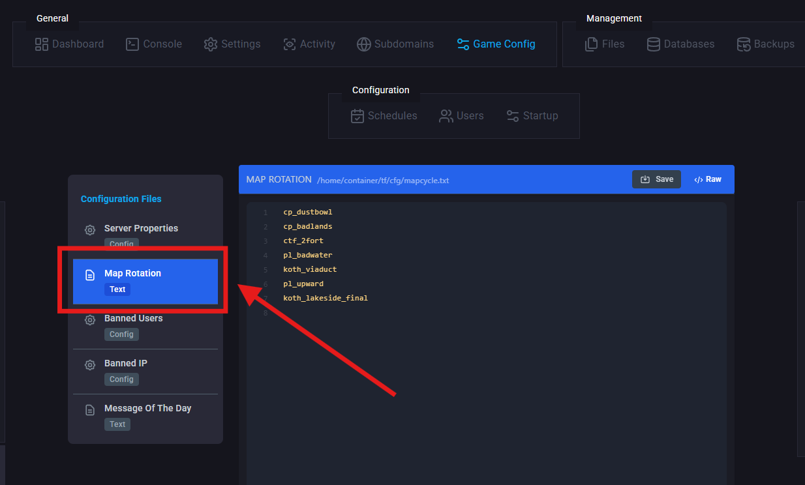Click the document icon beside Map Rotation

click(x=90, y=275)
